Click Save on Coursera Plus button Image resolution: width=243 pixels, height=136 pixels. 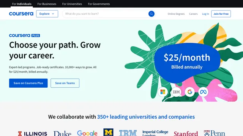click(x=28, y=83)
